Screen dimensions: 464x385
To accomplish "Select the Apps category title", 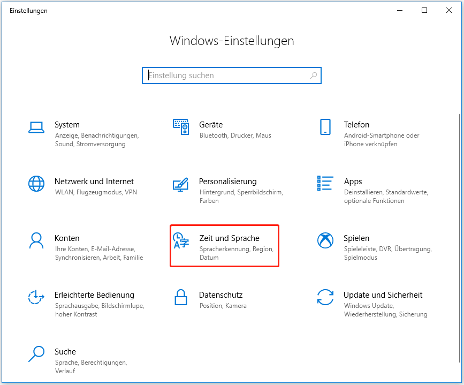I will click(x=353, y=182).
